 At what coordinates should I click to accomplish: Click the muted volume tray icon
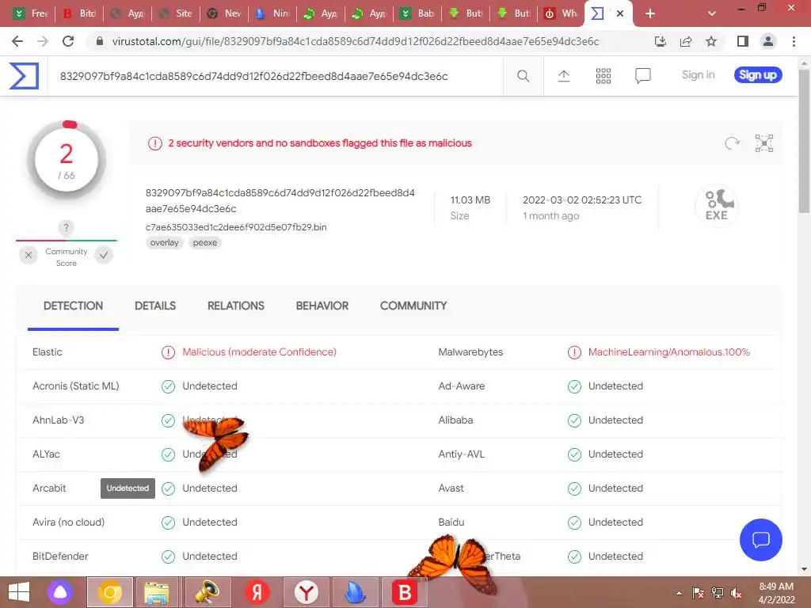coord(736,593)
